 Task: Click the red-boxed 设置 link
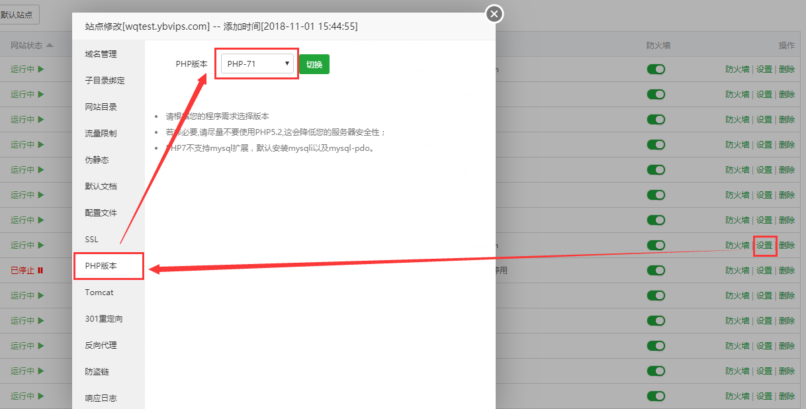(x=764, y=246)
